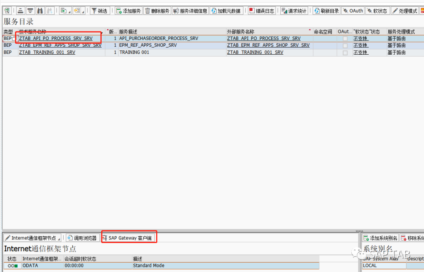Open technical service ZTAB_API_PO_PROCESS_SRV_SRV link

(x=56, y=39)
